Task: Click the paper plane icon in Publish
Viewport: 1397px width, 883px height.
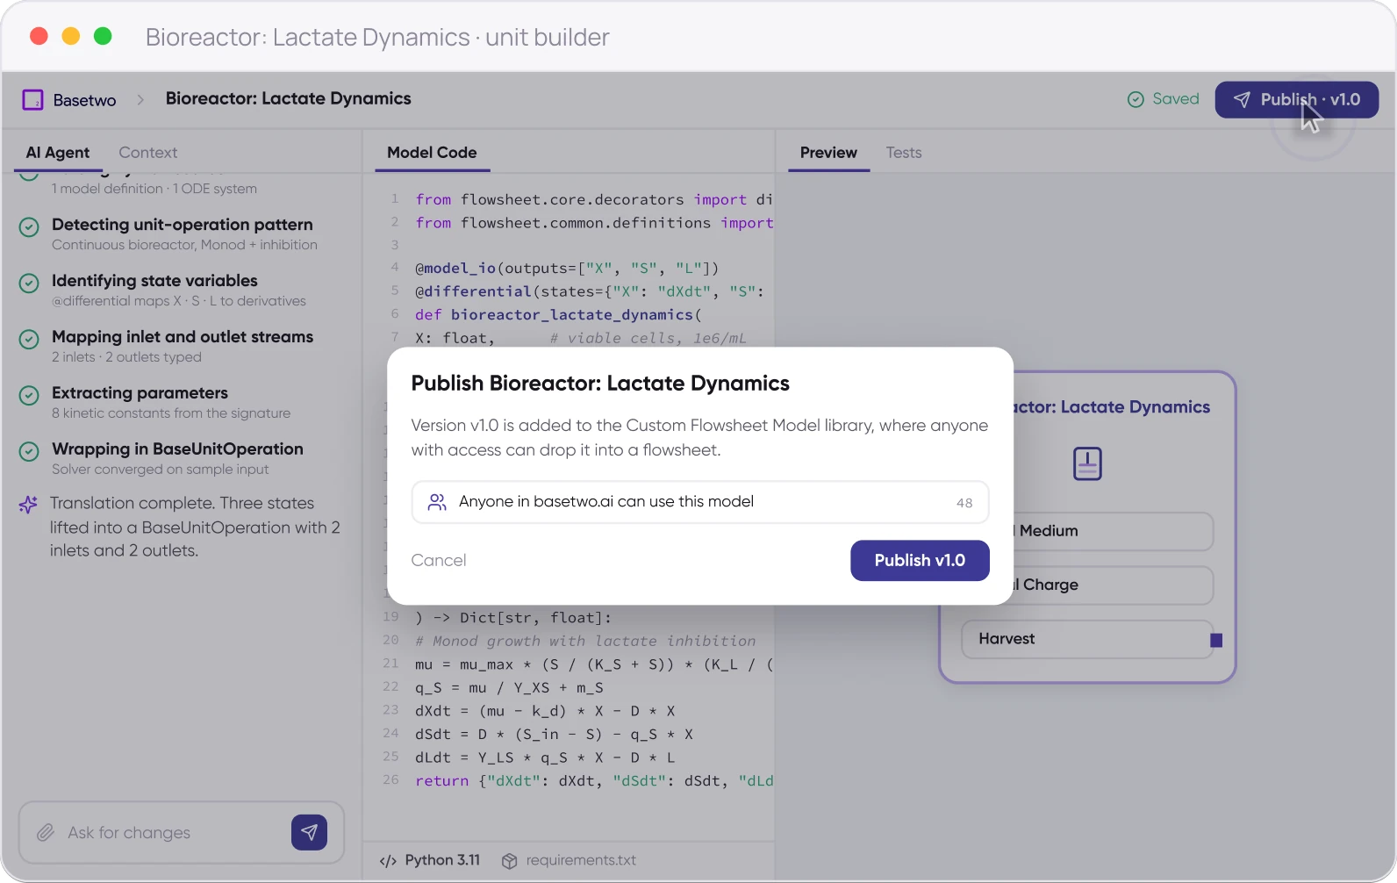Action: pos(1242,99)
